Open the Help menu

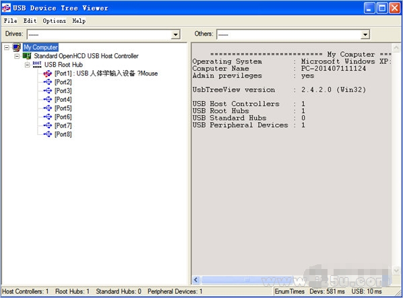pos(79,21)
